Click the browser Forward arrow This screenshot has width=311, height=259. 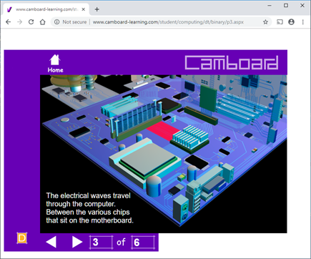coord(20,22)
